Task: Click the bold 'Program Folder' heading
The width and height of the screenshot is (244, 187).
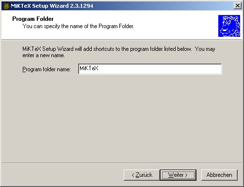Action: click(x=33, y=19)
